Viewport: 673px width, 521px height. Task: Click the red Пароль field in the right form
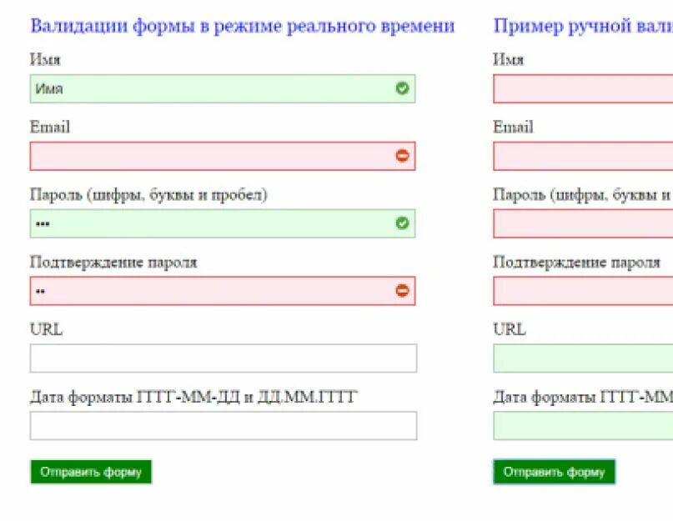[583, 223]
